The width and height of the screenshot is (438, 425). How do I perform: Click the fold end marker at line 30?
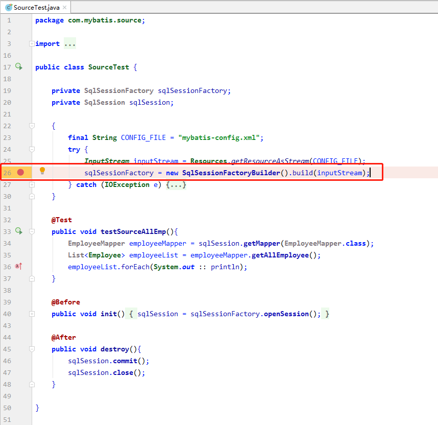[32, 196]
